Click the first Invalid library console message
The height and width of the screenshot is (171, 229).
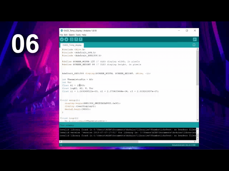coord(128,130)
